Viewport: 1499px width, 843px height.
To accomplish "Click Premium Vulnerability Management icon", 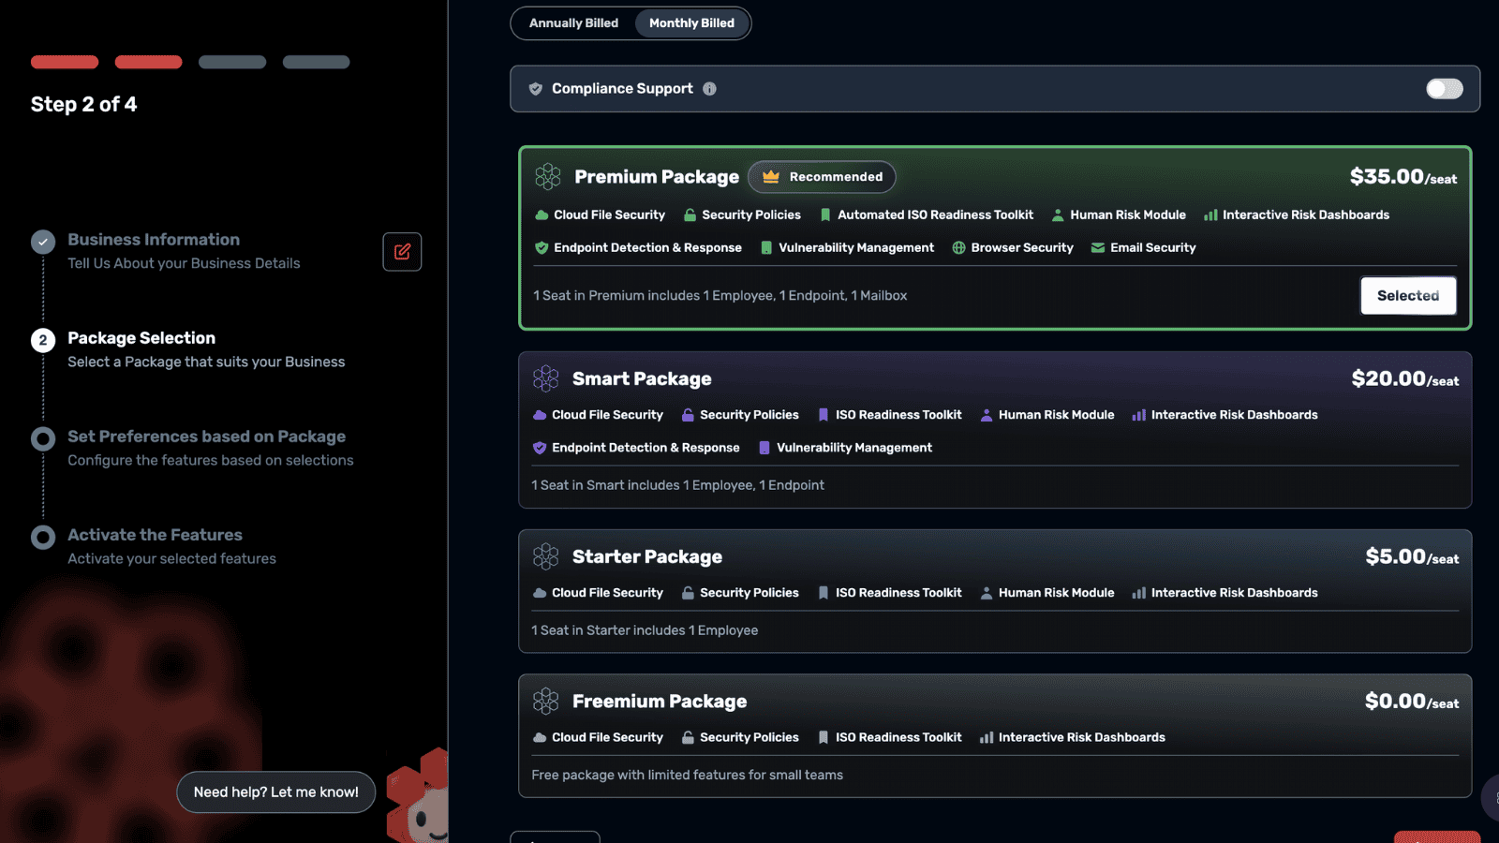I will pyautogui.click(x=766, y=247).
